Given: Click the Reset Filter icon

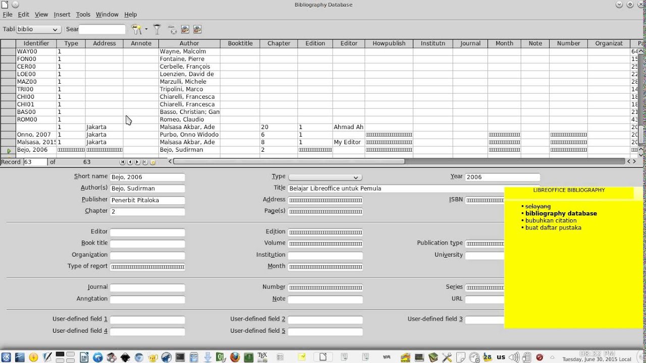Looking at the screenshot, I should coord(172,29).
